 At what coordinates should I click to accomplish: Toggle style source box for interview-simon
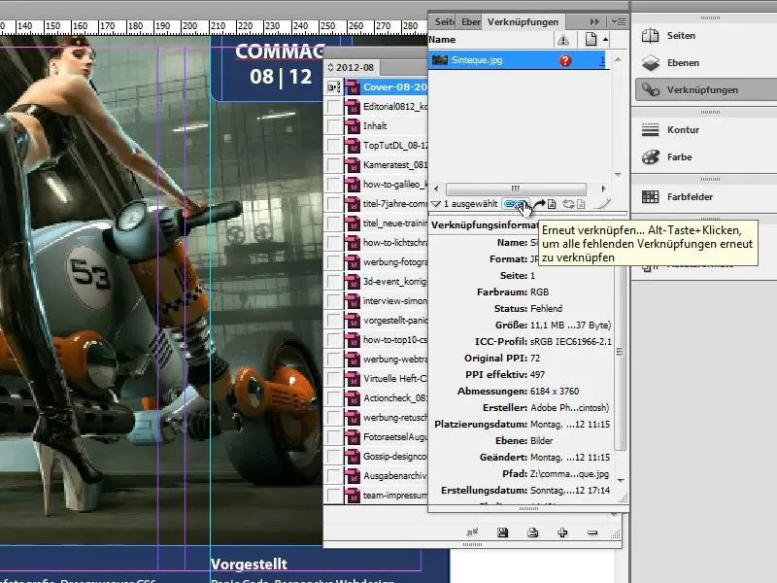[334, 301]
